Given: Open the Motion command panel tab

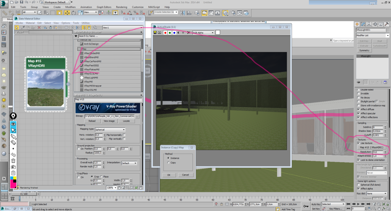Looking at the screenshot, I should tap(375, 24).
